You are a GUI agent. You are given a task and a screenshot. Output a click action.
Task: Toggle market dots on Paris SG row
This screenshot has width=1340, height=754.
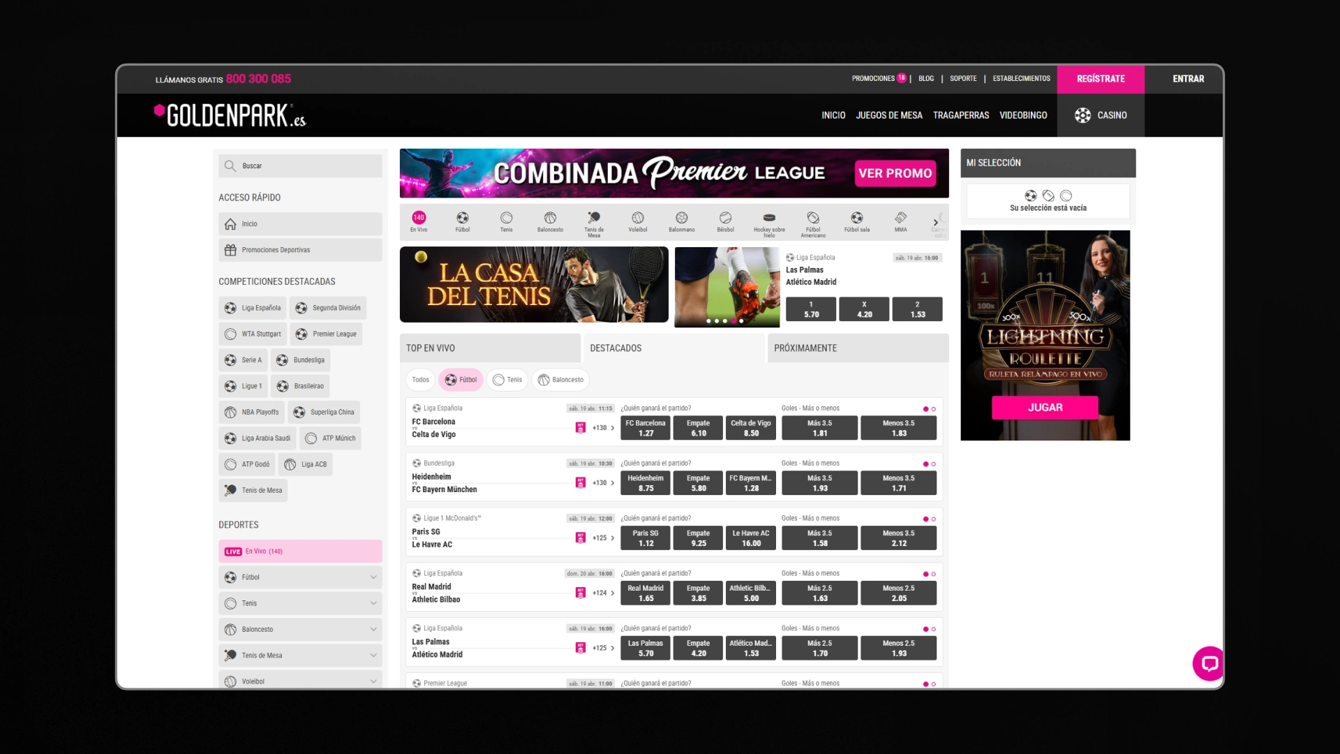[x=929, y=519]
